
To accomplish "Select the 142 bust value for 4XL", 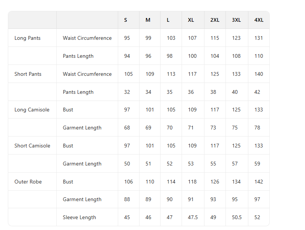I will click(x=258, y=182).
